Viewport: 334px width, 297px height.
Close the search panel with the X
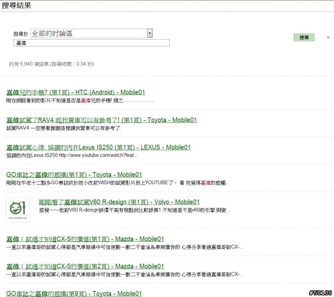pos(328,38)
